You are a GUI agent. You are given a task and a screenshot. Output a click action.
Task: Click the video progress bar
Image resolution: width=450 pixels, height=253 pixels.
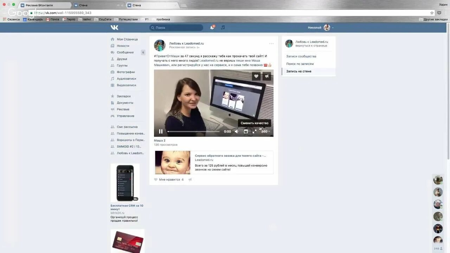194,131
